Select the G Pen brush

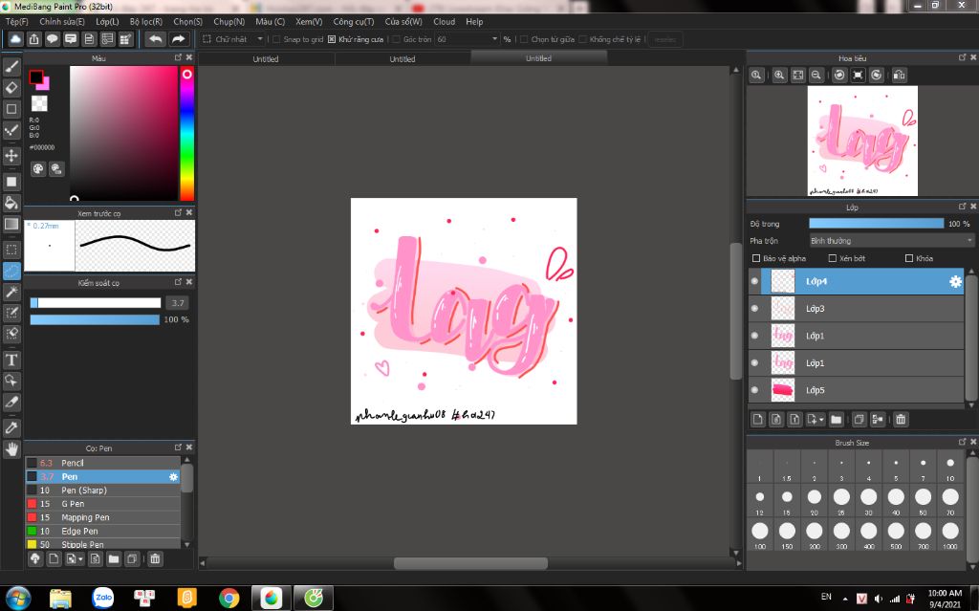coord(103,504)
